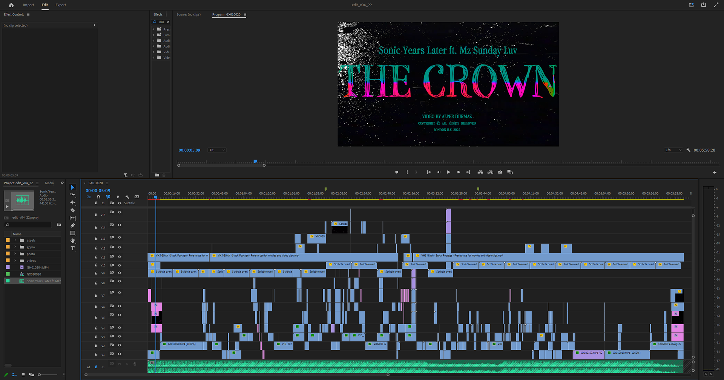Toggle visibility of Subtitle track C1
724x380 pixels.
[120, 203]
